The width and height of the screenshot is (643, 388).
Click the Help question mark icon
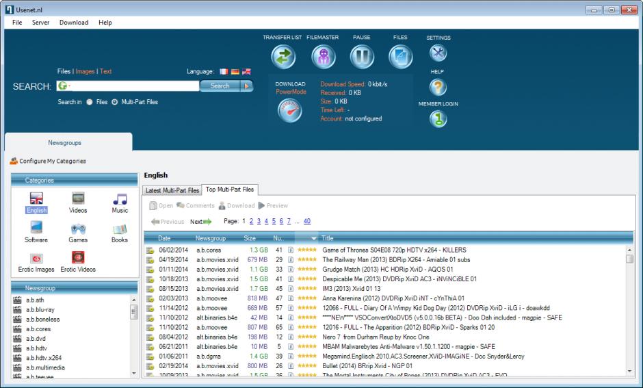pyautogui.click(x=438, y=87)
